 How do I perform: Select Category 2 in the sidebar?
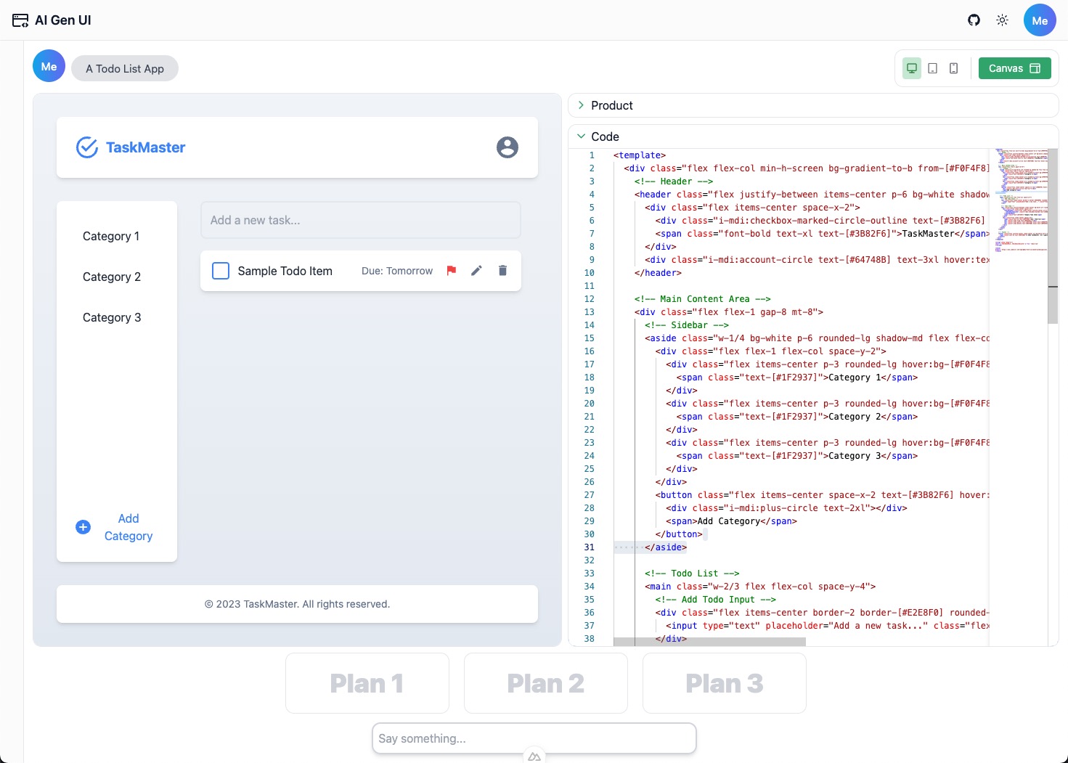pos(112,277)
